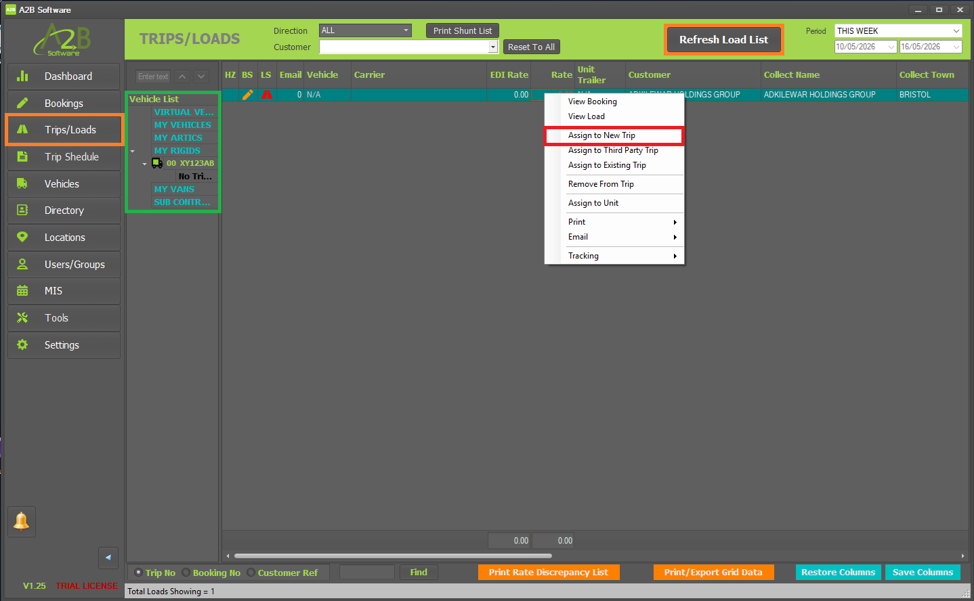
Task: Collapse the 00 XY123AB vehicle node arrow
Action: (x=144, y=164)
